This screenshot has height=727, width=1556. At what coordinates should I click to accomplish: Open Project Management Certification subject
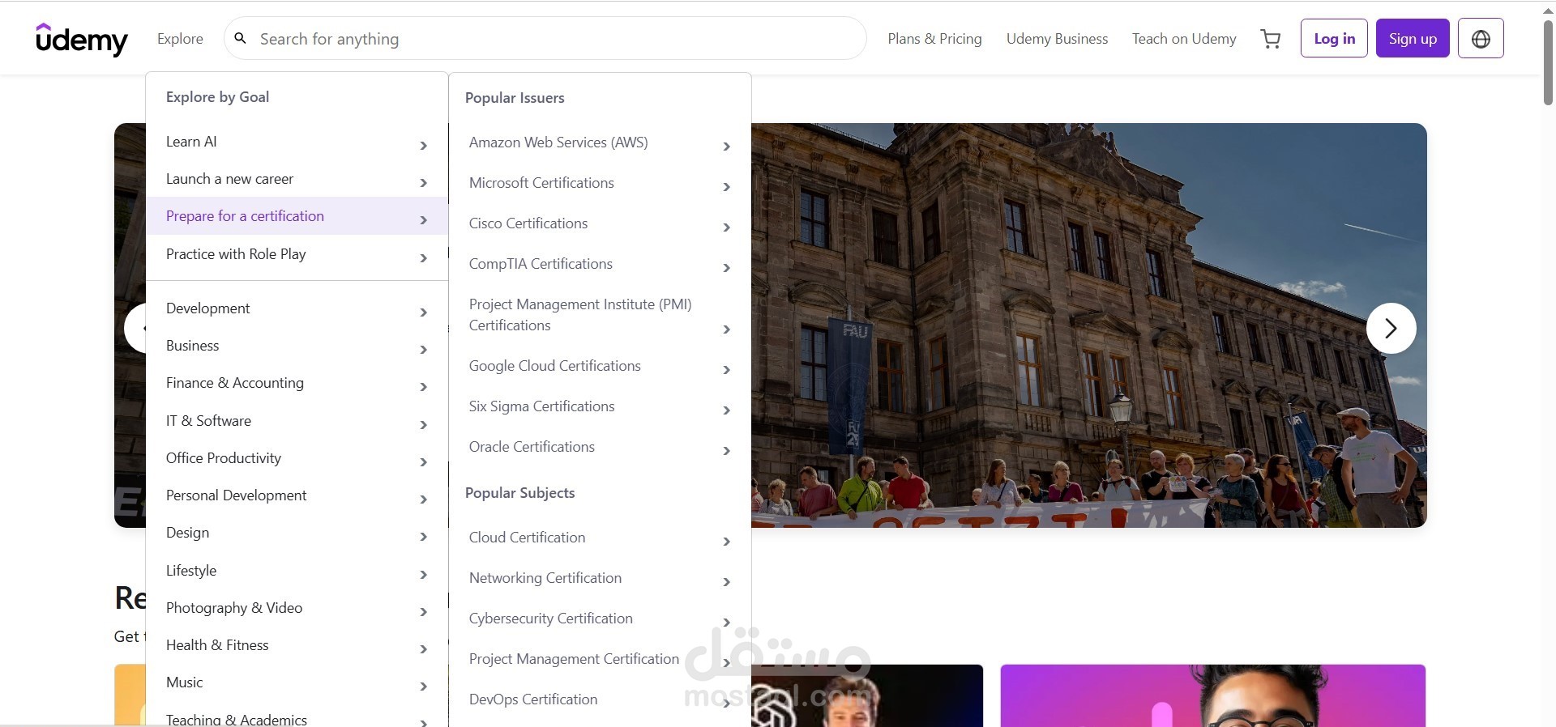600,659
